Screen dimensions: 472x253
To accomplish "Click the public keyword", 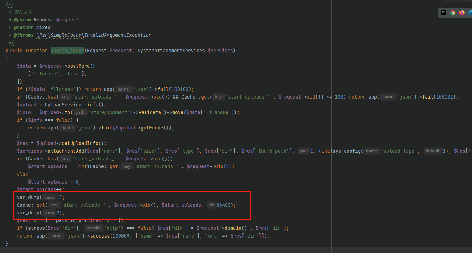I will 14,51.
